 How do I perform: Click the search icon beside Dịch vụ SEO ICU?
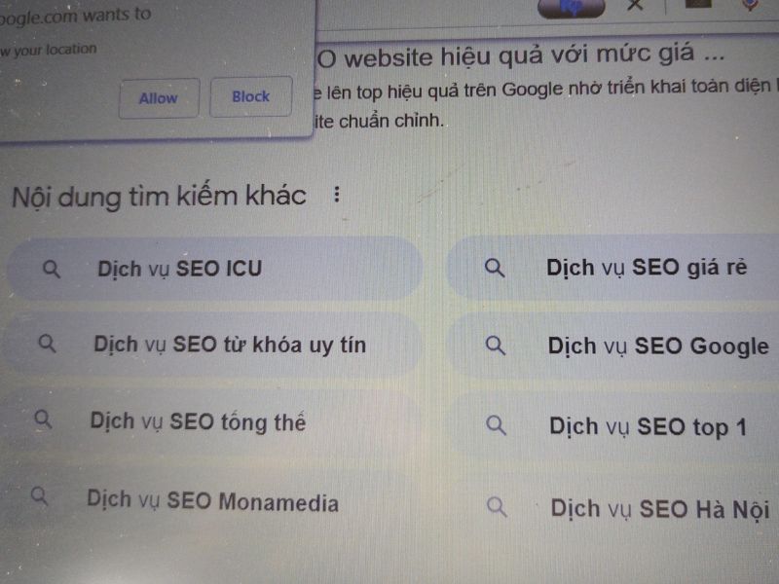pyautogui.click(x=52, y=269)
